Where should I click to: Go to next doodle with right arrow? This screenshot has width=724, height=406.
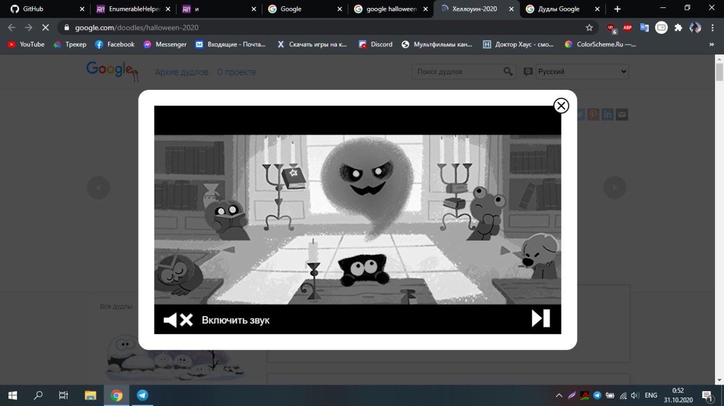click(x=615, y=187)
